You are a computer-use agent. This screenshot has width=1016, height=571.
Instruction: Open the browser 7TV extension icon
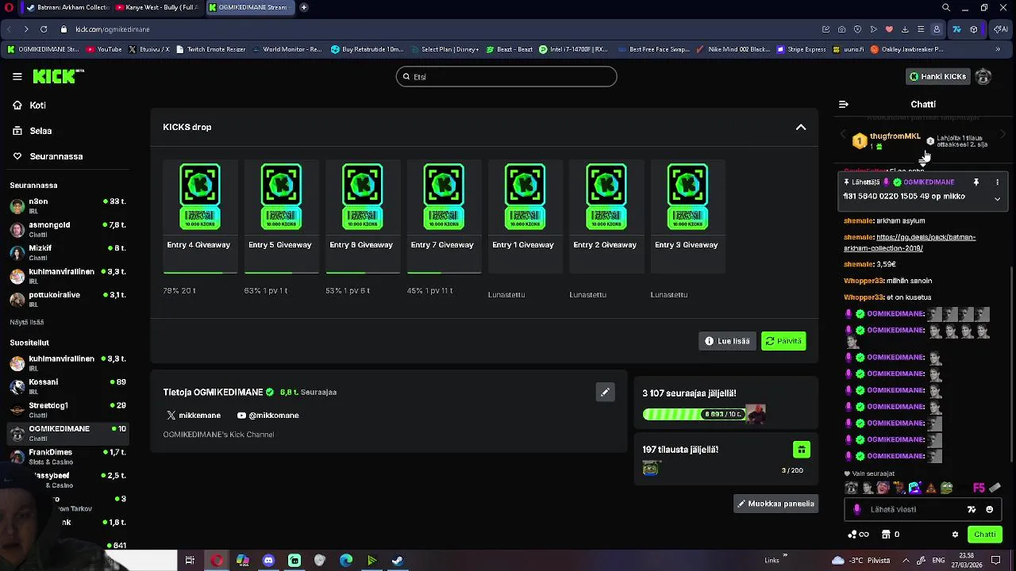coord(956,29)
